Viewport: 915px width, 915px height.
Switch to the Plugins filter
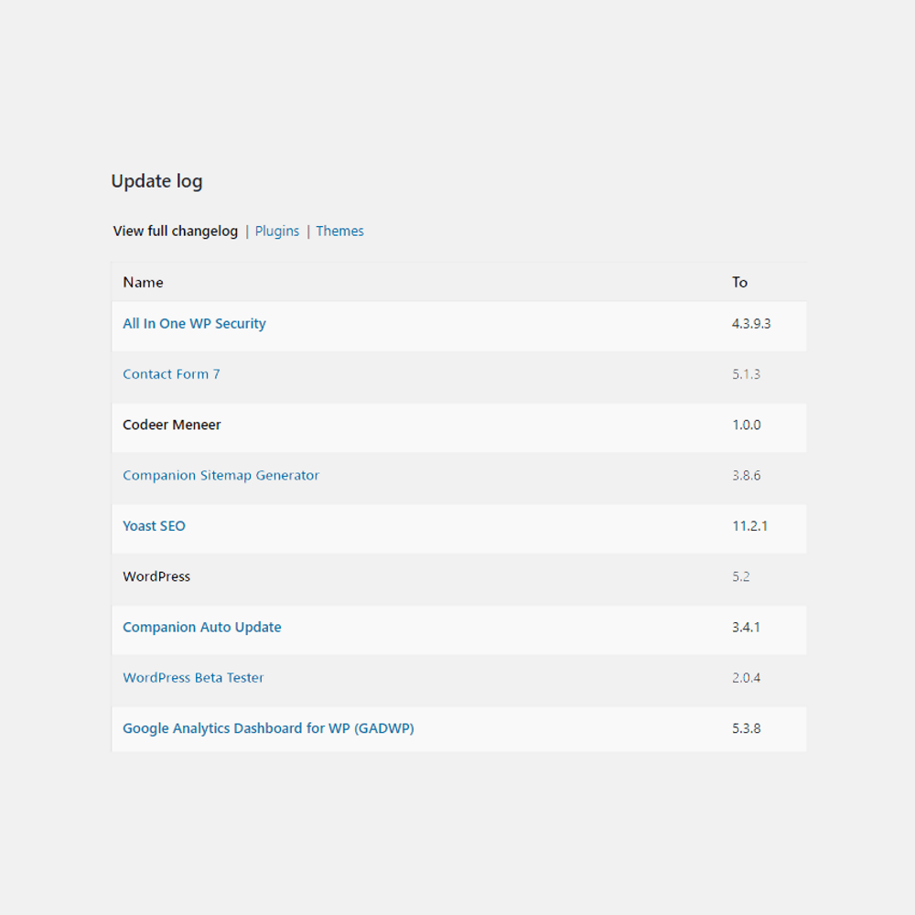pyautogui.click(x=277, y=231)
